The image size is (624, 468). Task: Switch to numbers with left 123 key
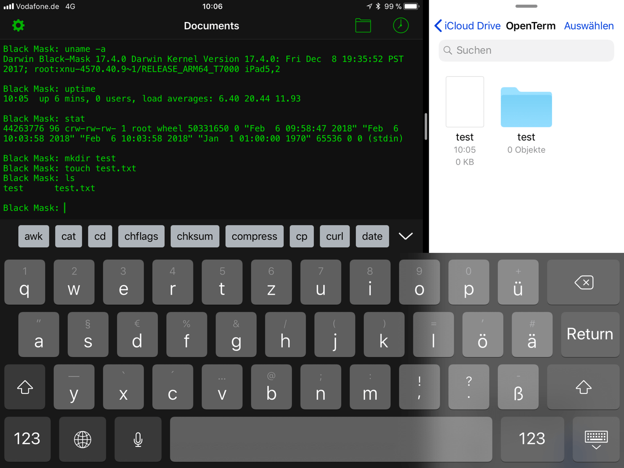[27, 439]
